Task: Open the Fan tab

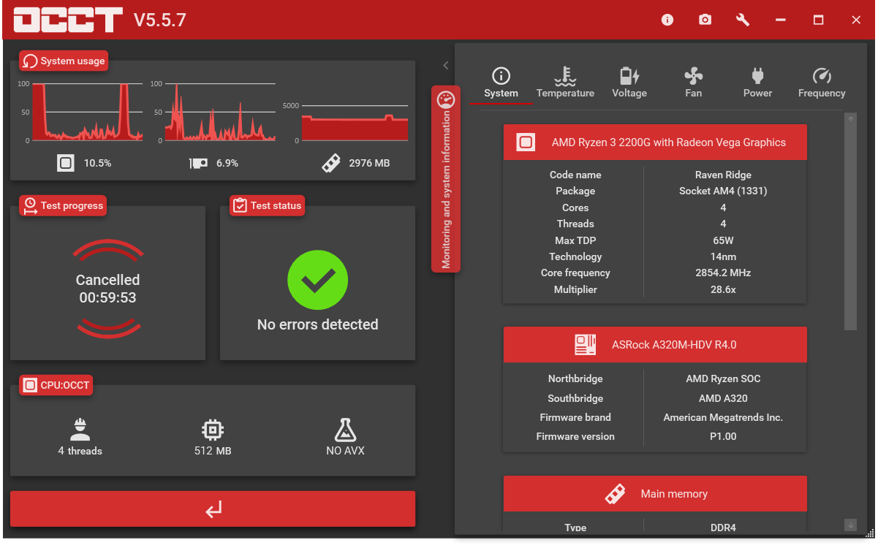Action: pyautogui.click(x=693, y=83)
